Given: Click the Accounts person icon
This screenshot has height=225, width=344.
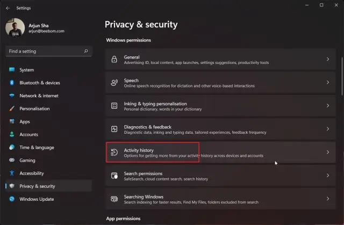Looking at the screenshot, I should (x=12, y=134).
